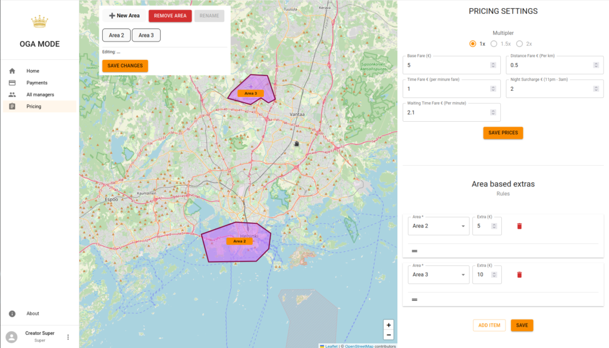Click the ADD ITEM button

click(x=489, y=325)
